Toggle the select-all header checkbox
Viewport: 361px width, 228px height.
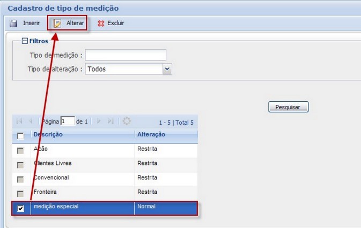click(21, 135)
